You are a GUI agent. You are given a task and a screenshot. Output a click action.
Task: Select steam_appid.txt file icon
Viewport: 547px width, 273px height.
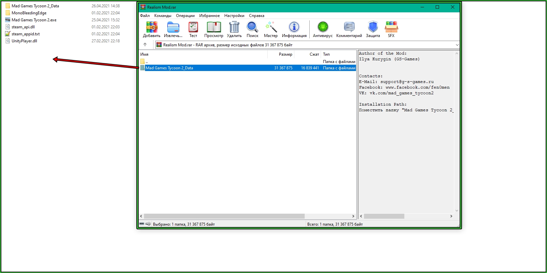pos(8,34)
